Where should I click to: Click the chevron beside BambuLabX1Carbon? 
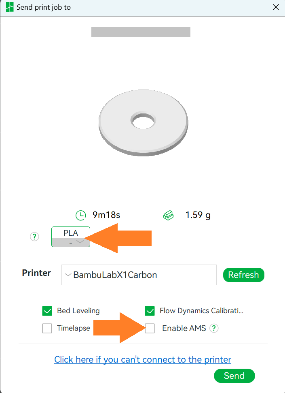(68, 275)
